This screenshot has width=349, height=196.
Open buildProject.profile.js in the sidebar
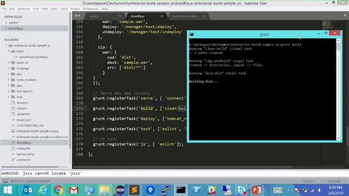(33, 57)
